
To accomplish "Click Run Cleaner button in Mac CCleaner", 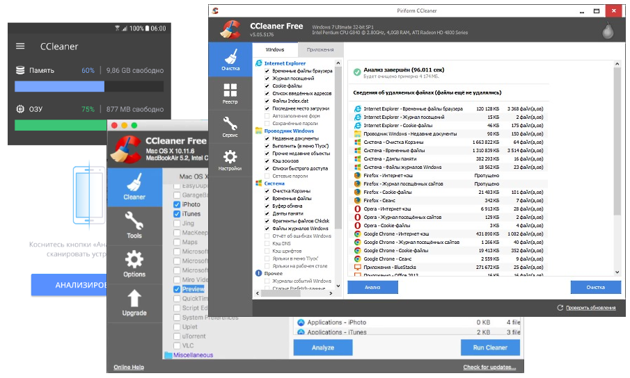I will coord(490,347).
